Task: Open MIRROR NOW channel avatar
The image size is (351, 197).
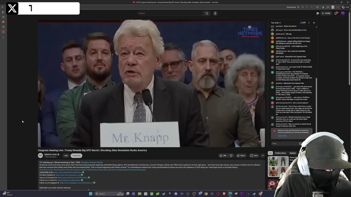Action: (40, 155)
